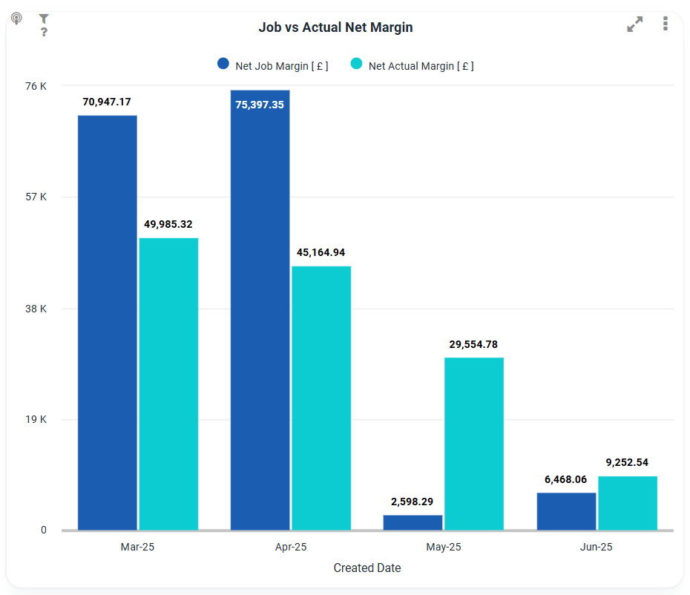
Task: Click the question mark help icon
Action: click(x=44, y=32)
